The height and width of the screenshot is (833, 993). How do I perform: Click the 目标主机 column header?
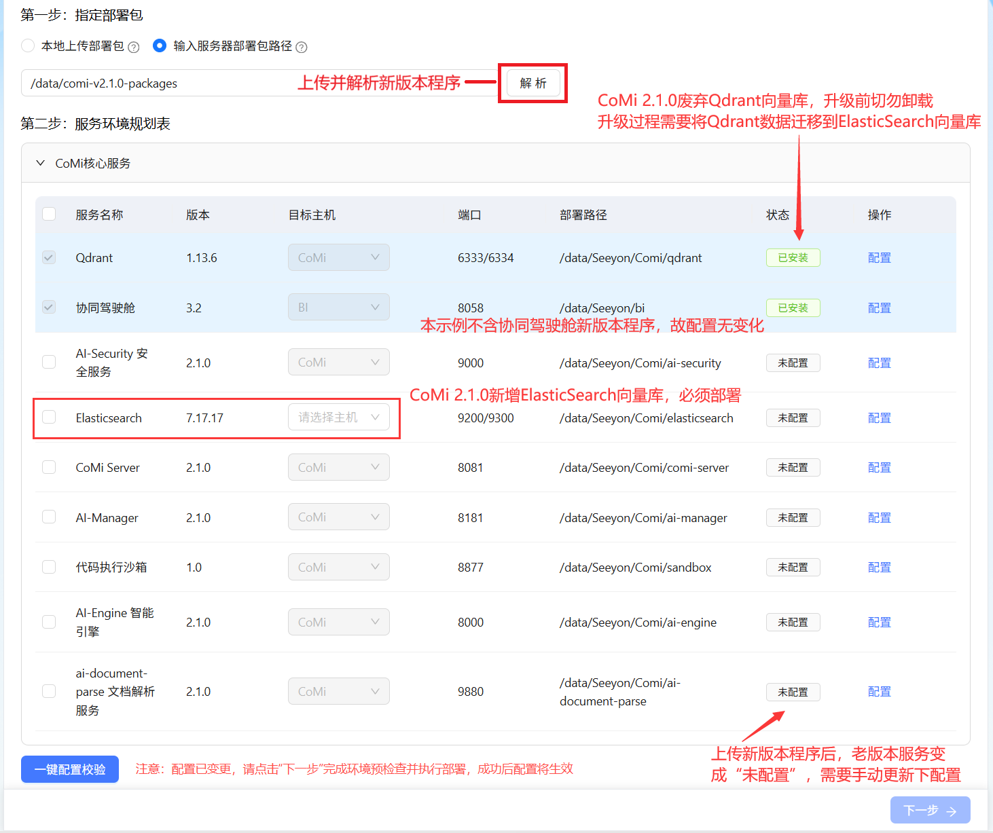pos(312,215)
